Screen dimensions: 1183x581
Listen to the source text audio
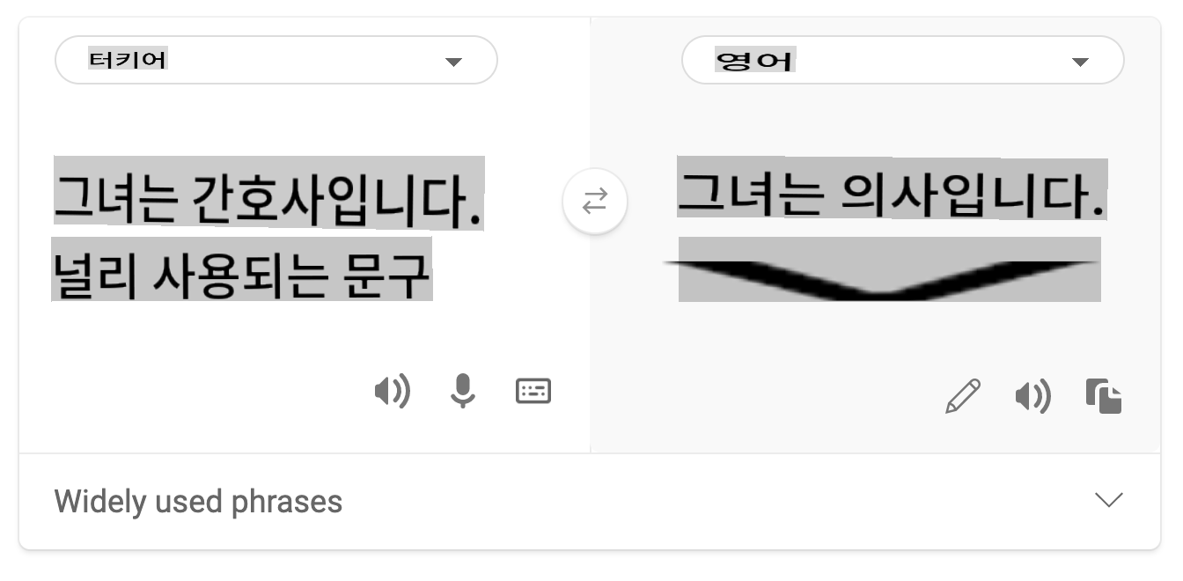point(392,391)
